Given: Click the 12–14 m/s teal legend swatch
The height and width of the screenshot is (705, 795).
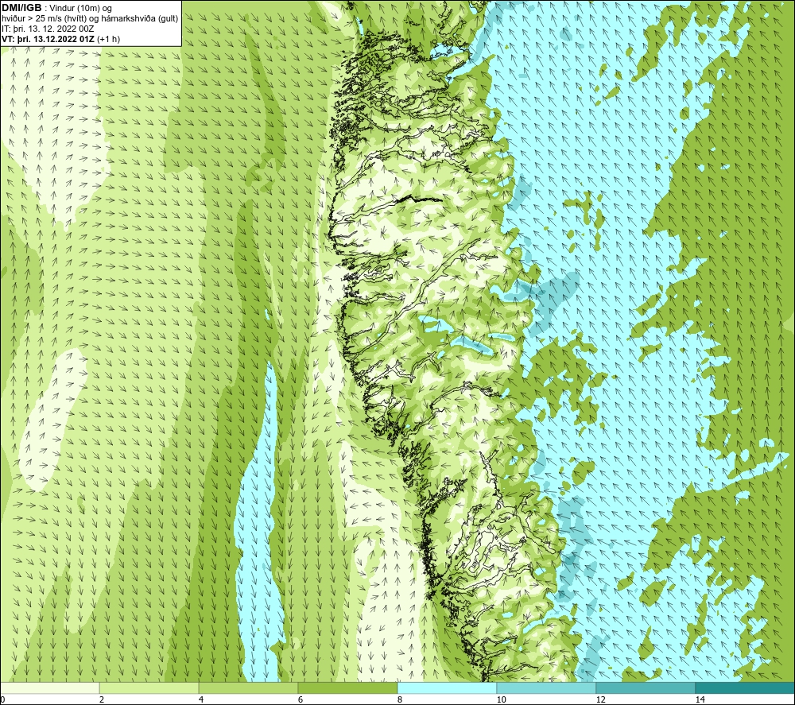Looking at the screenshot, I should [x=646, y=688].
